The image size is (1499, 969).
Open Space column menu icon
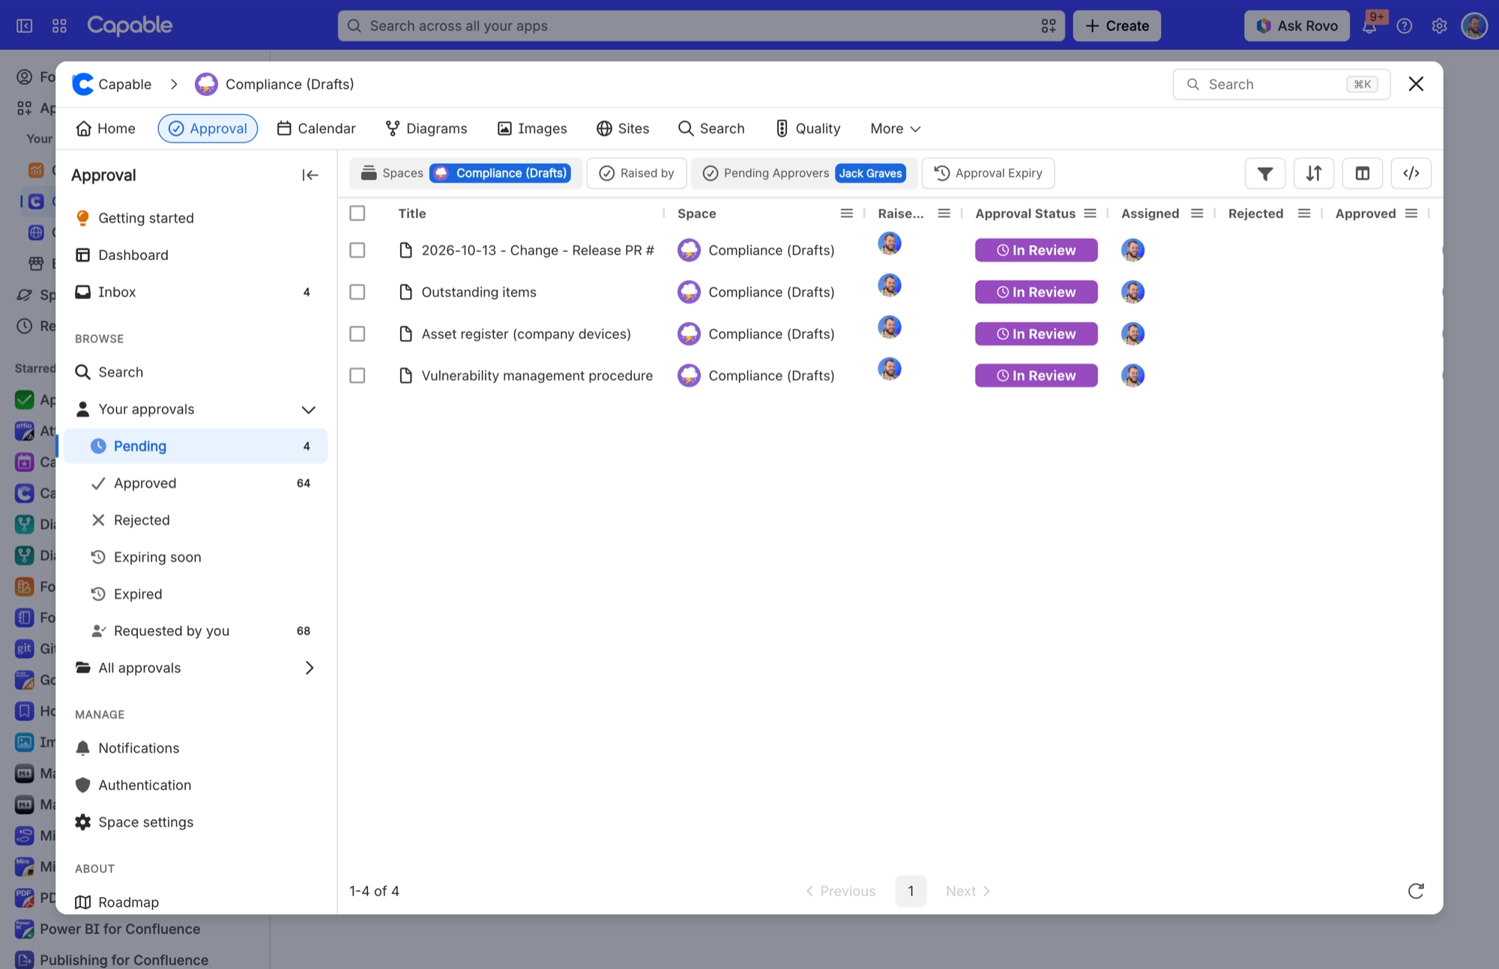[846, 214]
